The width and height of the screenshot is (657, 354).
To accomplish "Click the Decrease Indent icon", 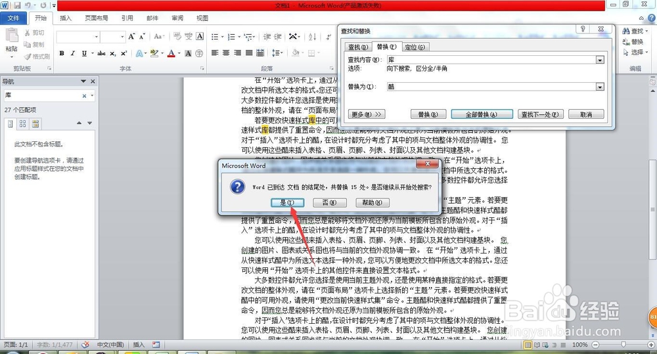I will [267, 37].
